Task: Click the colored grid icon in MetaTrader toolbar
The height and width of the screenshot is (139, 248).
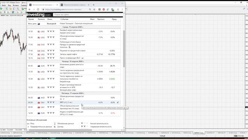Action: click(x=13, y=12)
